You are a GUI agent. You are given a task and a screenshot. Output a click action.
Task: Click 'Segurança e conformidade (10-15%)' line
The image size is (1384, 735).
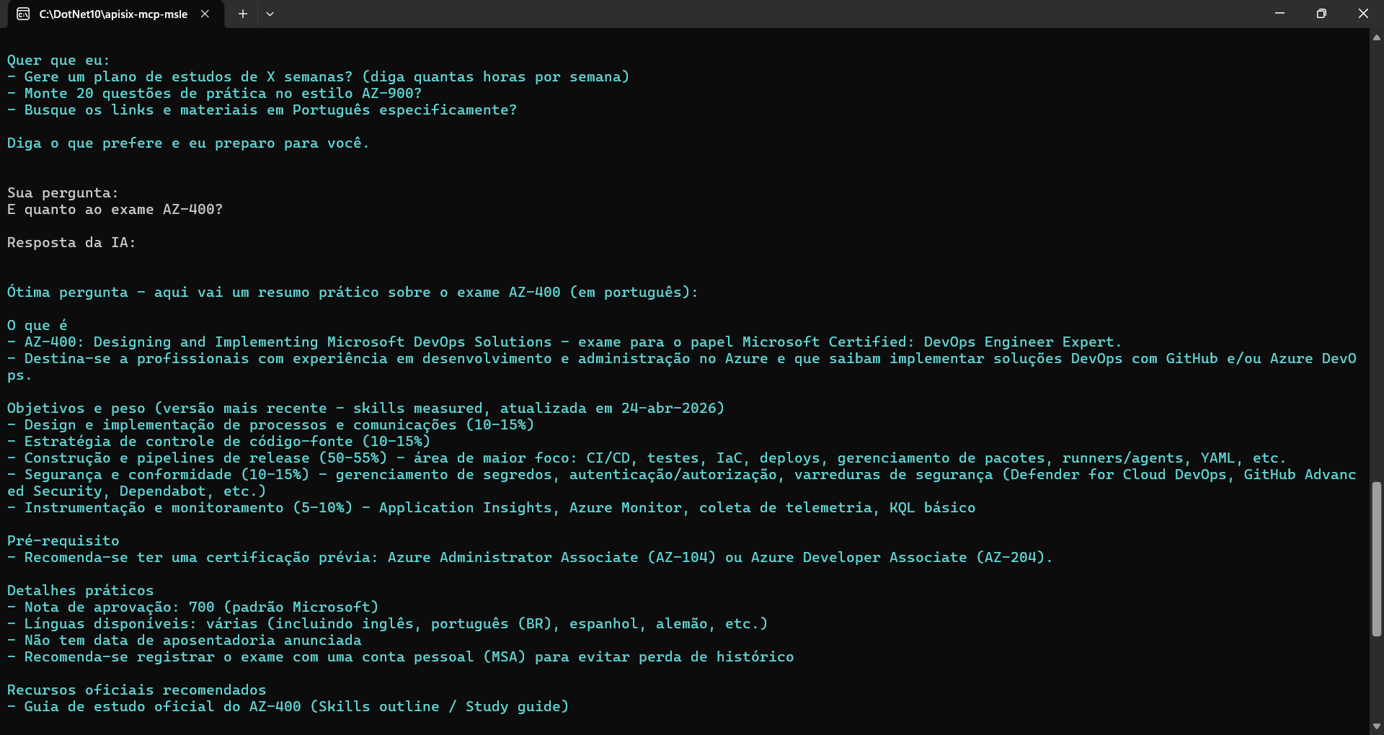pos(681,475)
